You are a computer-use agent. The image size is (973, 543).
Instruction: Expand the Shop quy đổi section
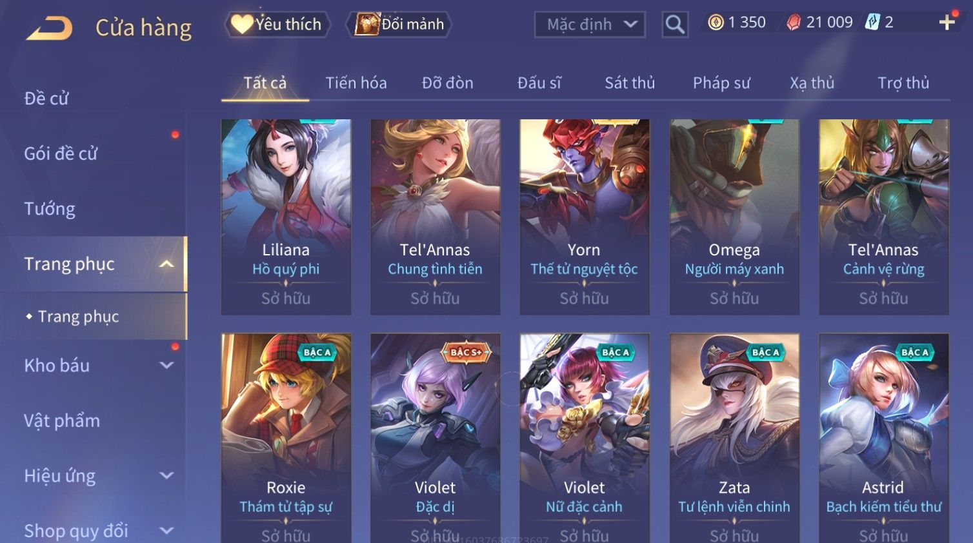click(166, 531)
